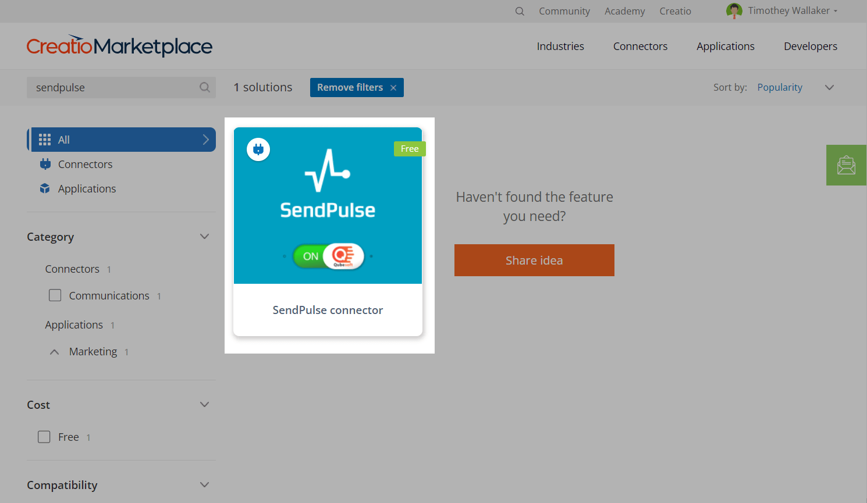Click the Compatibility section heading
The height and width of the screenshot is (503, 867).
(62, 485)
